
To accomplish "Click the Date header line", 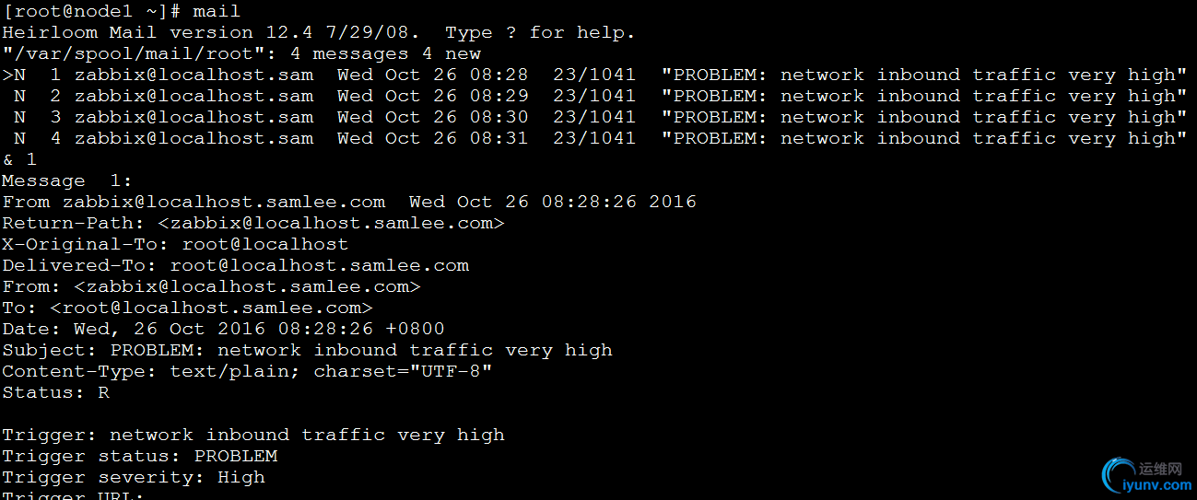I will [x=223, y=330].
